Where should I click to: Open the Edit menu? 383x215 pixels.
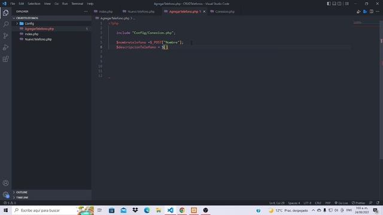pos(22,4)
